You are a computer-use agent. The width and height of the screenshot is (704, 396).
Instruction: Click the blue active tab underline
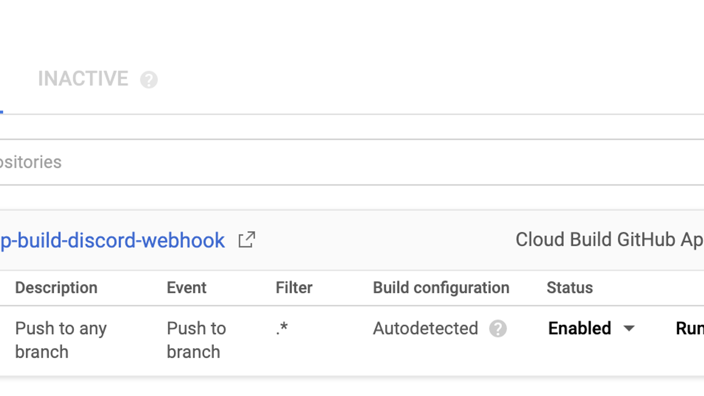click(1, 112)
